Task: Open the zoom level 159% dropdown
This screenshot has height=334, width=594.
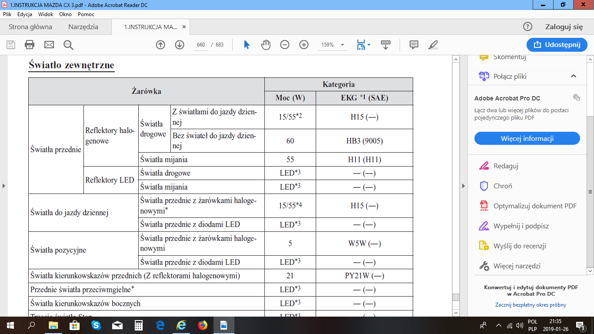Action: (342, 45)
